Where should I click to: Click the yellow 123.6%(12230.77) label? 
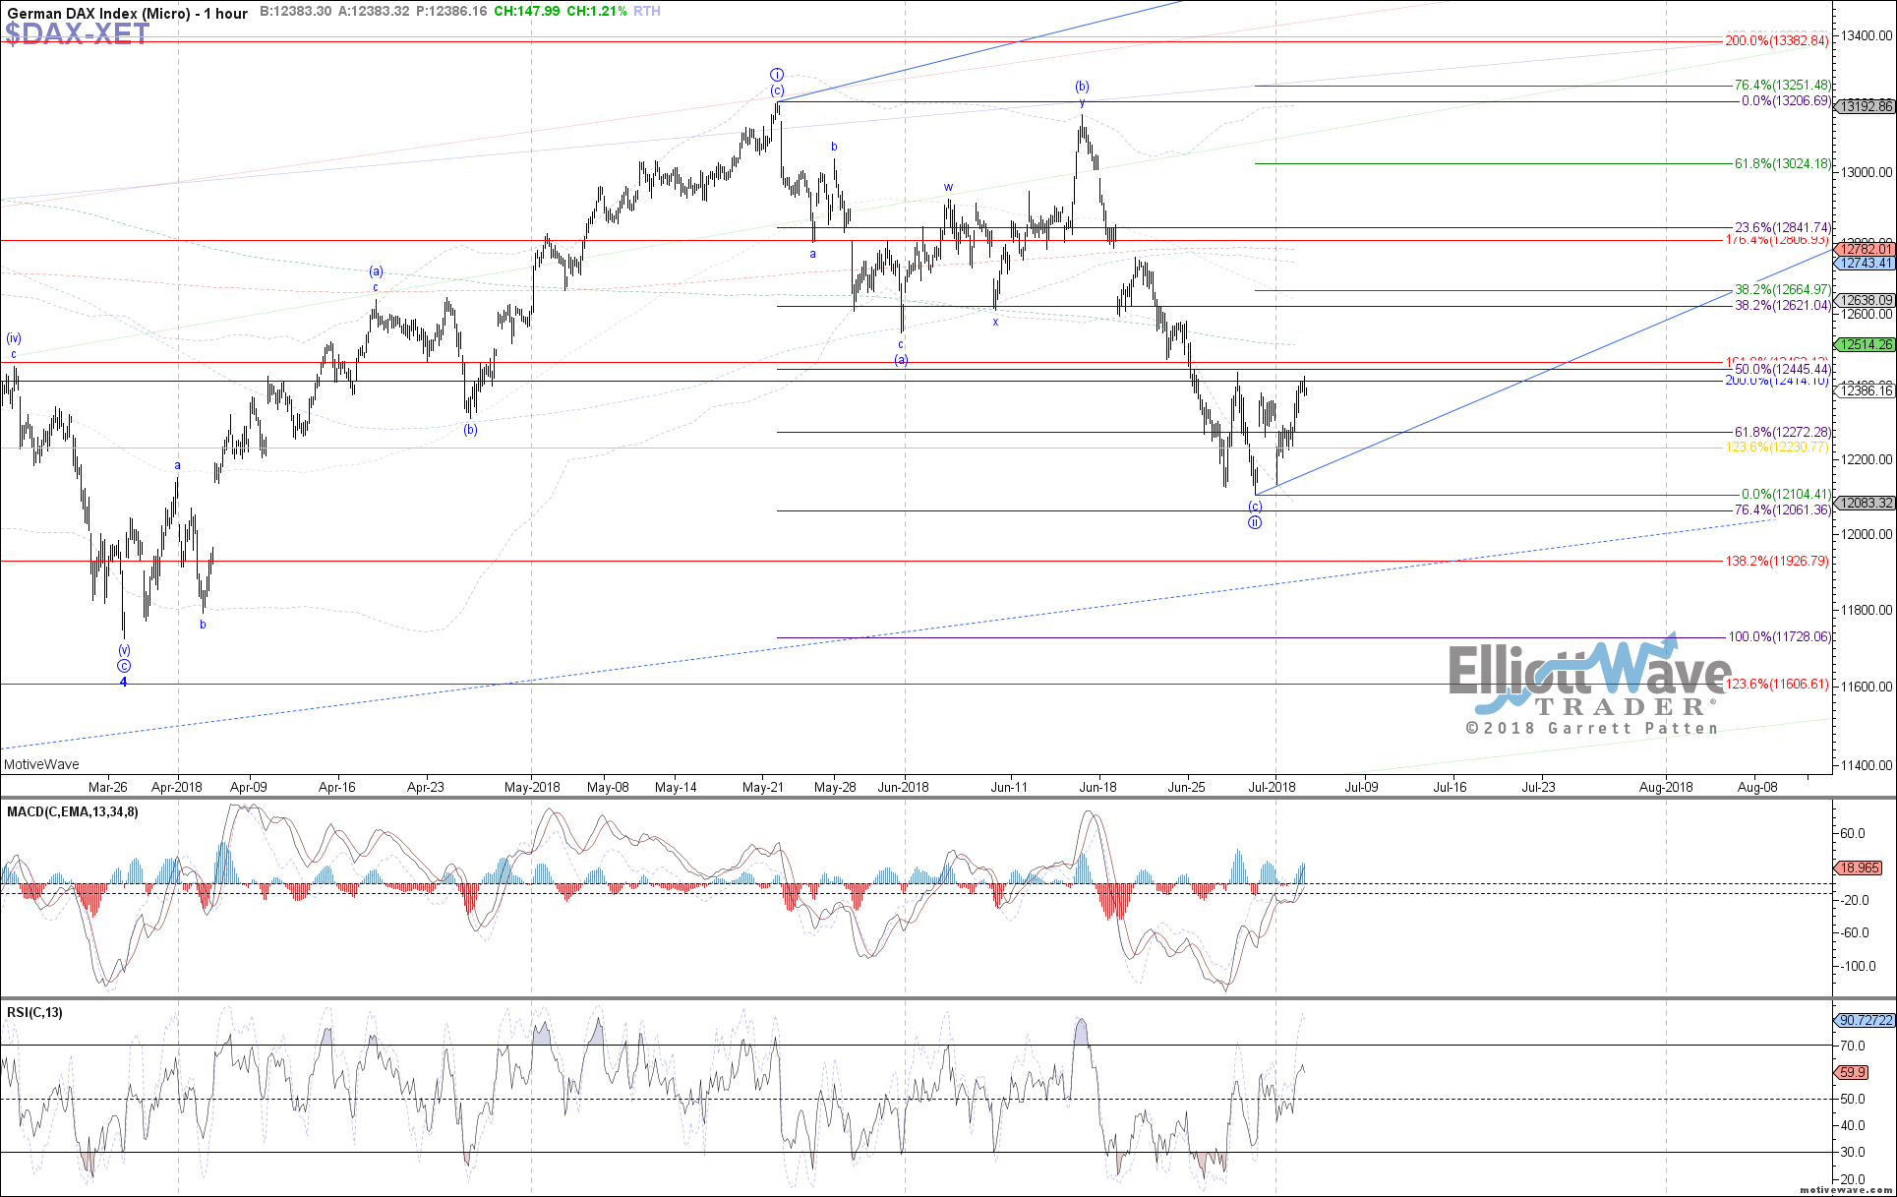click(1777, 448)
